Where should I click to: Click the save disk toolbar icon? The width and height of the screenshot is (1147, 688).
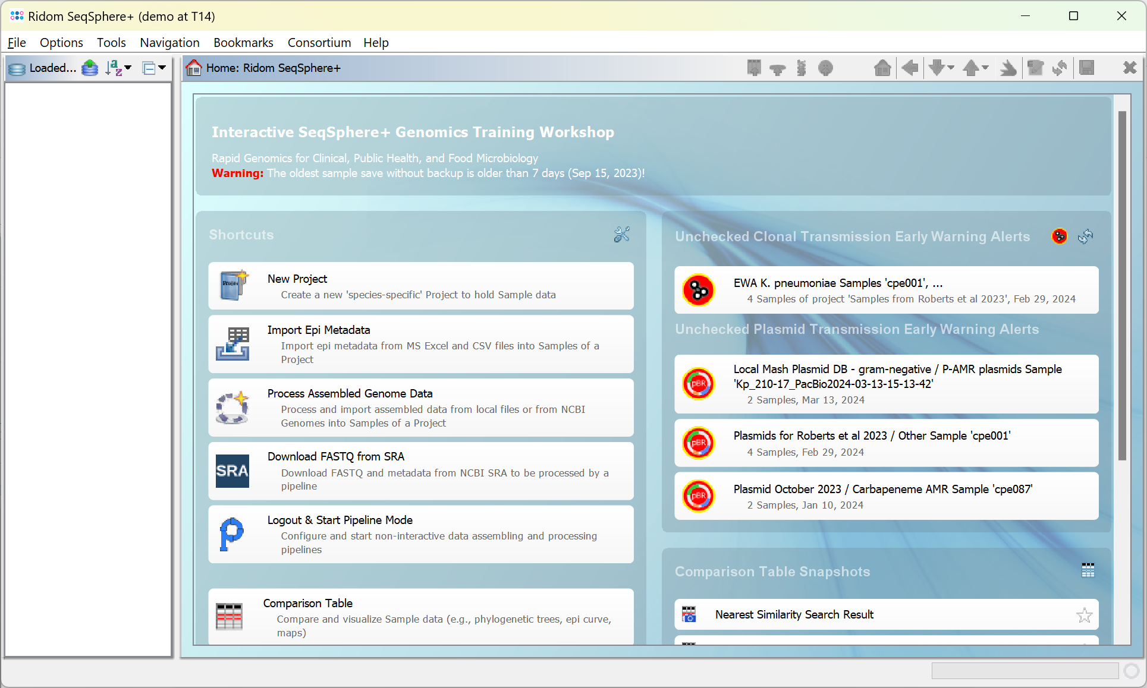[x=1086, y=68]
